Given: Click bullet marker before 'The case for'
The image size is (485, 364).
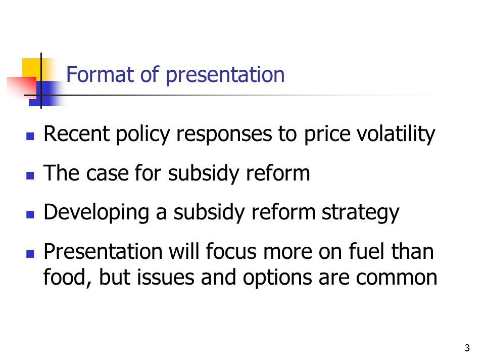Looking at the screenshot, I should [x=30, y=175].
